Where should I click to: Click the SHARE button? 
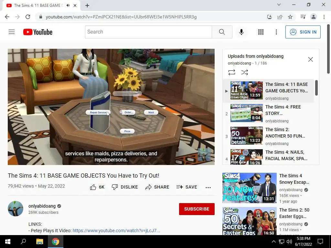pos(157,187)
